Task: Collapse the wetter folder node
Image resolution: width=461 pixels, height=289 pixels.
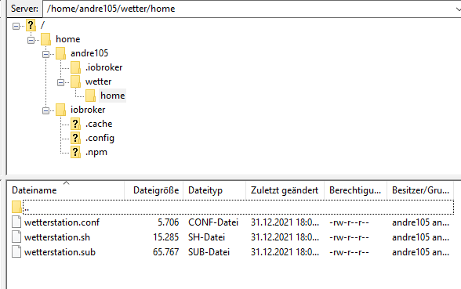Action: tap(60, 82)
